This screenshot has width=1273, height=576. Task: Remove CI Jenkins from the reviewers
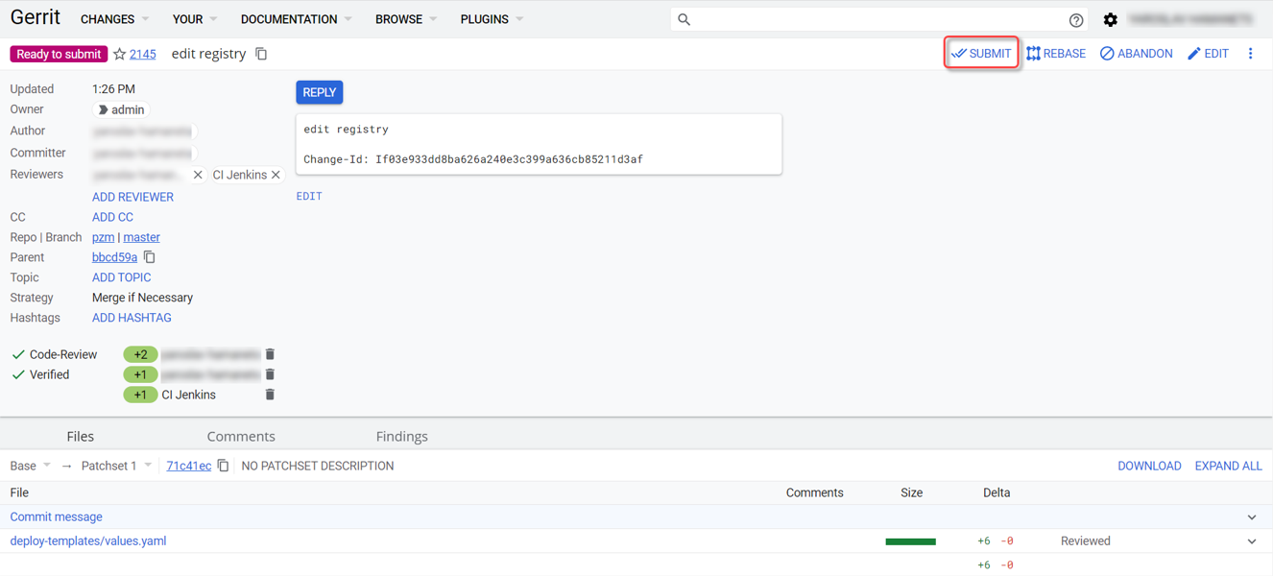point(276,175)
